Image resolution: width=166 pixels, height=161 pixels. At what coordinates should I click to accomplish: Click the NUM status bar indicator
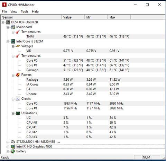click(x=147, y=158)
